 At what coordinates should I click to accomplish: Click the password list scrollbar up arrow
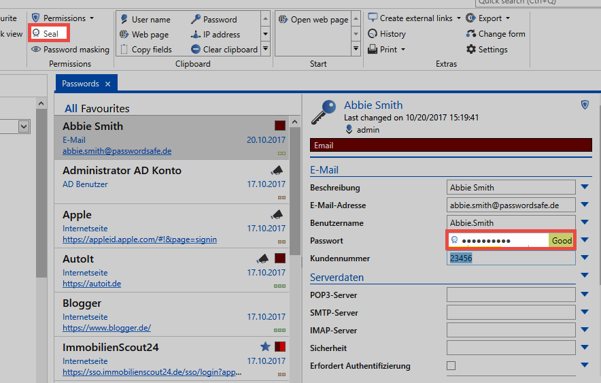(294, 122)
